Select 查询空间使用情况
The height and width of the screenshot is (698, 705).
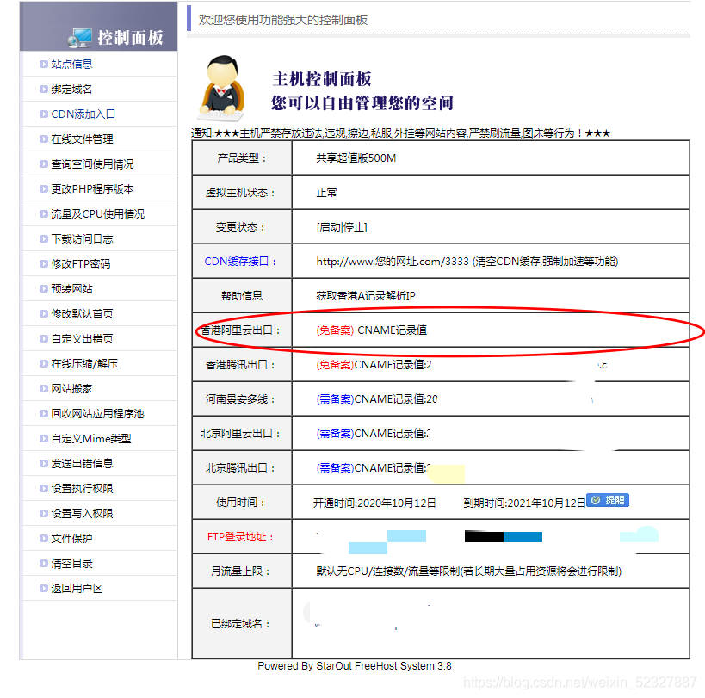pos(92,164)
